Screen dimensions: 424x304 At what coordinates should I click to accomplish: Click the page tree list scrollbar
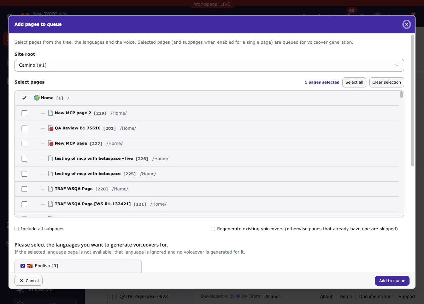pyautogui.click(x=401, y=95)
